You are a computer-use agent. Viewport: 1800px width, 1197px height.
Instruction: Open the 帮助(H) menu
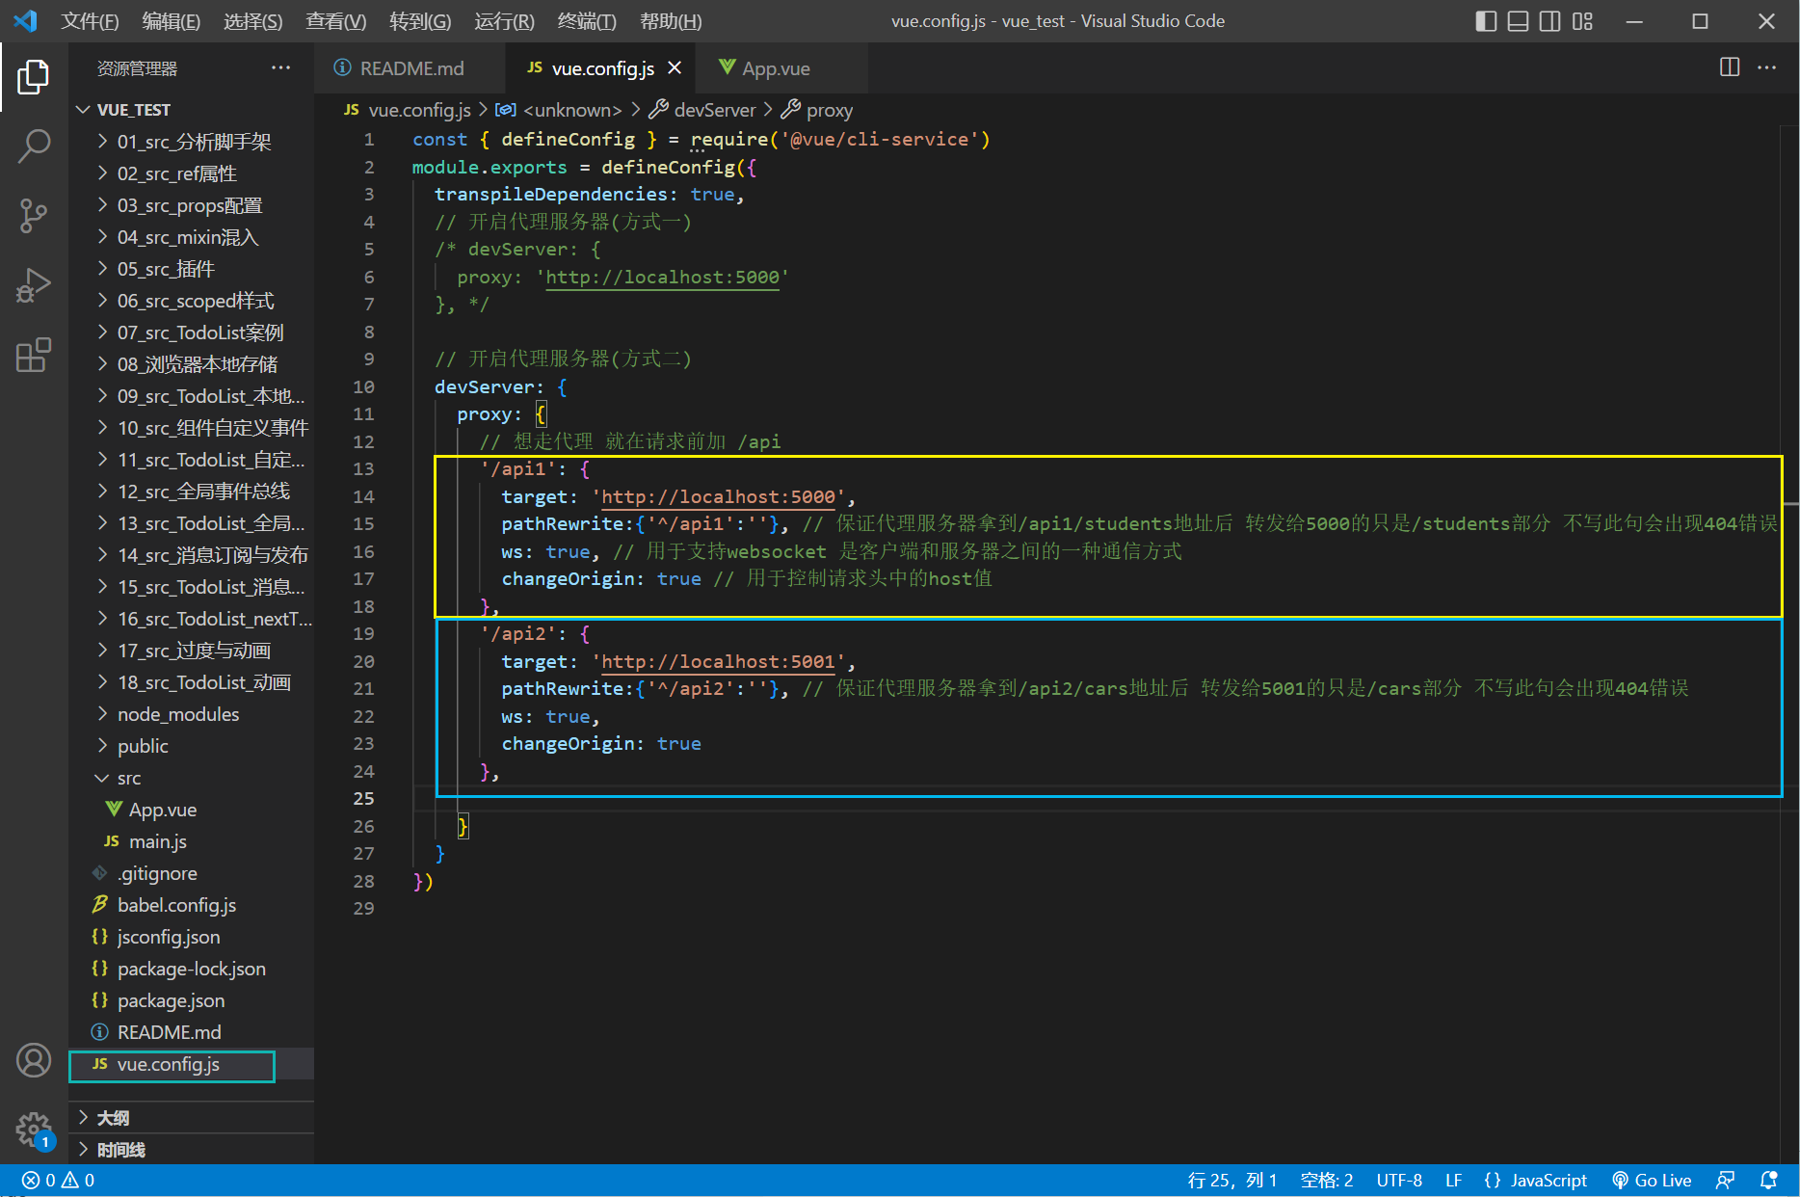pyautogui.click(x=671, y=21)
